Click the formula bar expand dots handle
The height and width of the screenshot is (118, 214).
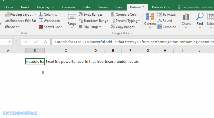pyautogui.click(x=17, y=42)
